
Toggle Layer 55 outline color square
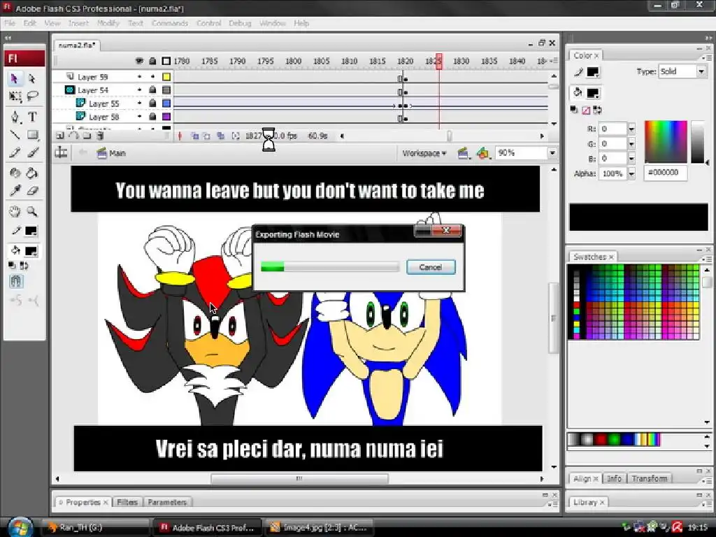coord(166,103)
